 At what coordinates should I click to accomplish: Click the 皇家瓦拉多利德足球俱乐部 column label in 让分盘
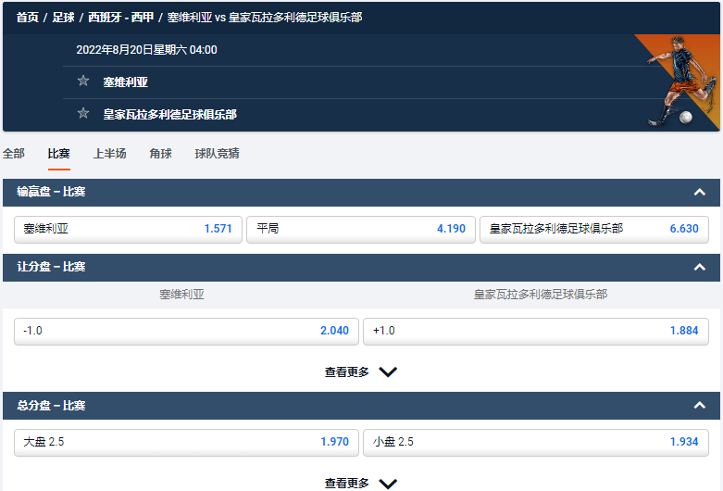tap(541, 295)
